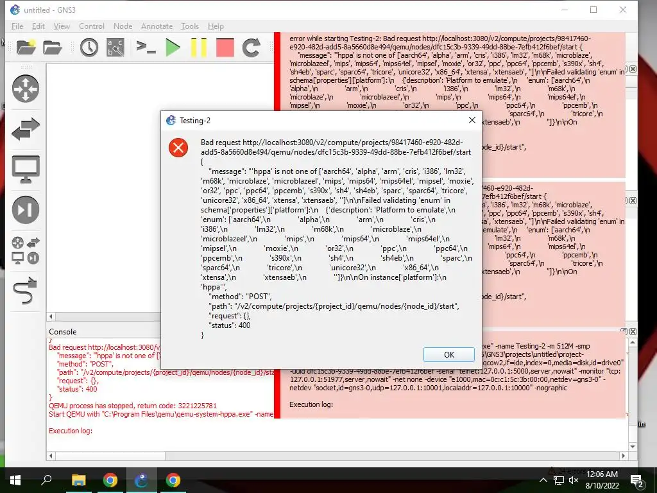The width and height of the screenshot is (657, 493).
Task: Show hidden system tray icons
Action: coord(543,480)
